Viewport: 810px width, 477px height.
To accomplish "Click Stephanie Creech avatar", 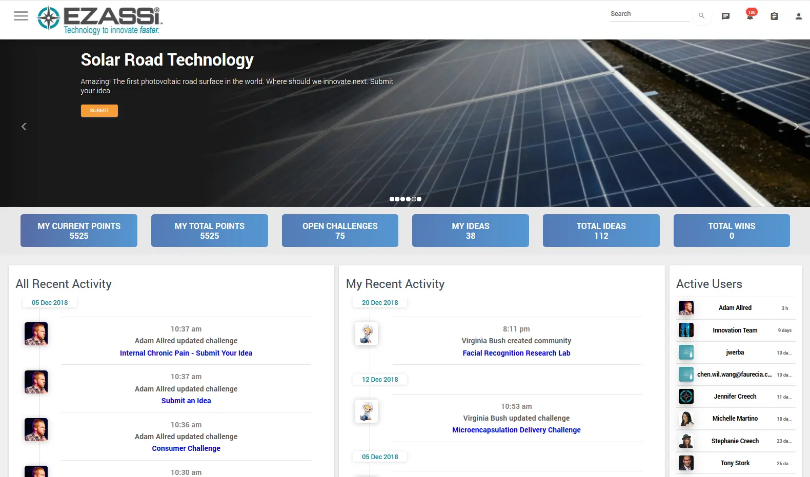I will (x=686, y=441).
